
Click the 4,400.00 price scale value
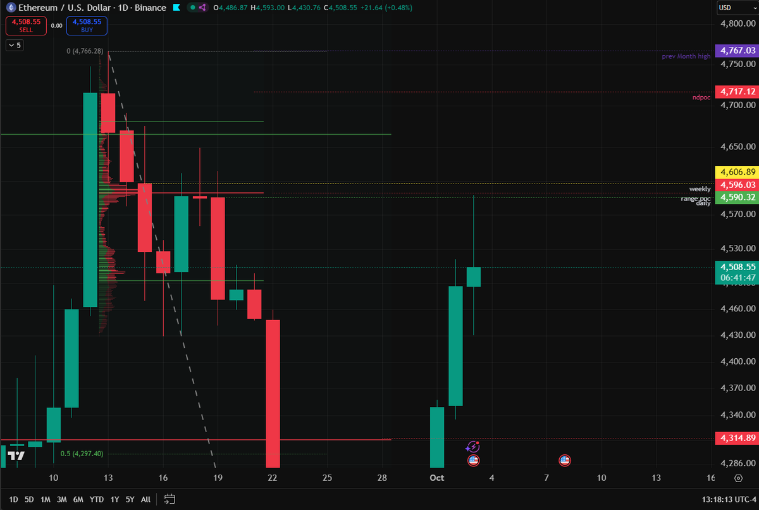click(x=739, y=361)
